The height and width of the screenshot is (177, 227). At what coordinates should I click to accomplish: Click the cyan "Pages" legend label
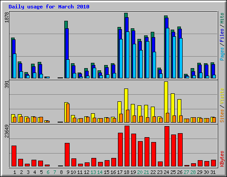222,54
